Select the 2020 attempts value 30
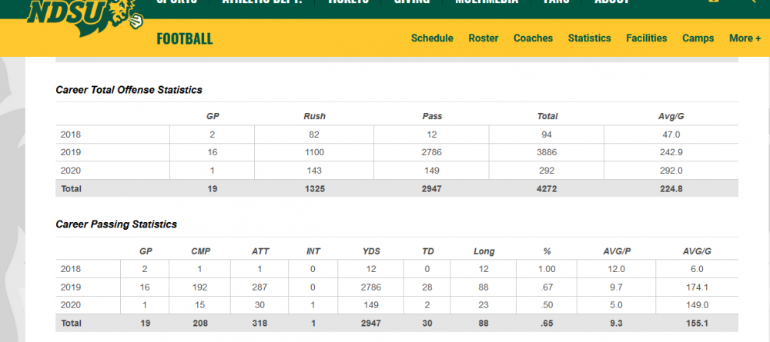770x342 pixels. 259,305
